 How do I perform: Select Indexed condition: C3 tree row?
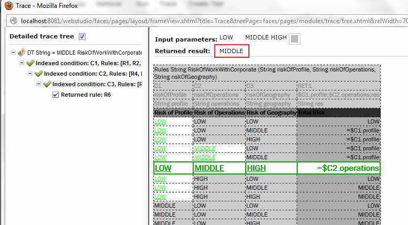(x=97, y=84)
